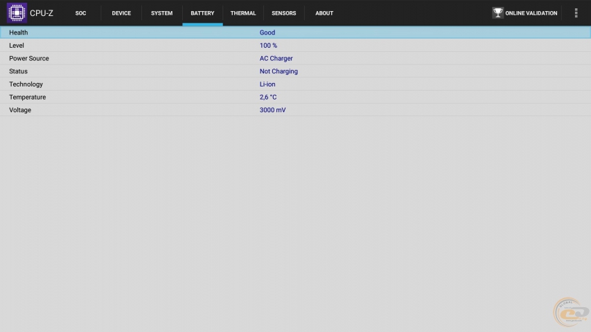Select the Health row
591x332 pixels.
coord(295,33)
